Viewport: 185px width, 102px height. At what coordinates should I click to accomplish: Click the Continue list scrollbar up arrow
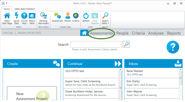120,70
